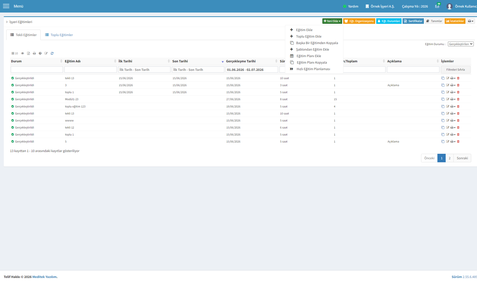Screen dimensions: 477x283
Task: Delete the Modül1-23 training row
Action: [458, 99]
